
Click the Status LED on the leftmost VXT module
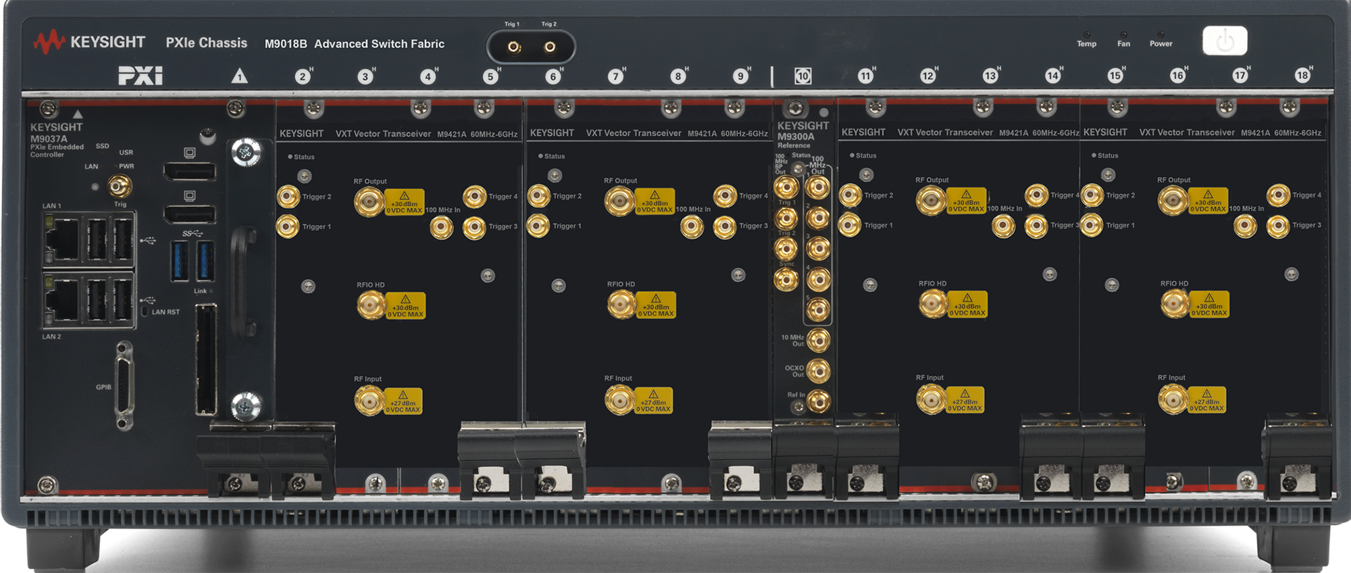[x=290, y=157]
